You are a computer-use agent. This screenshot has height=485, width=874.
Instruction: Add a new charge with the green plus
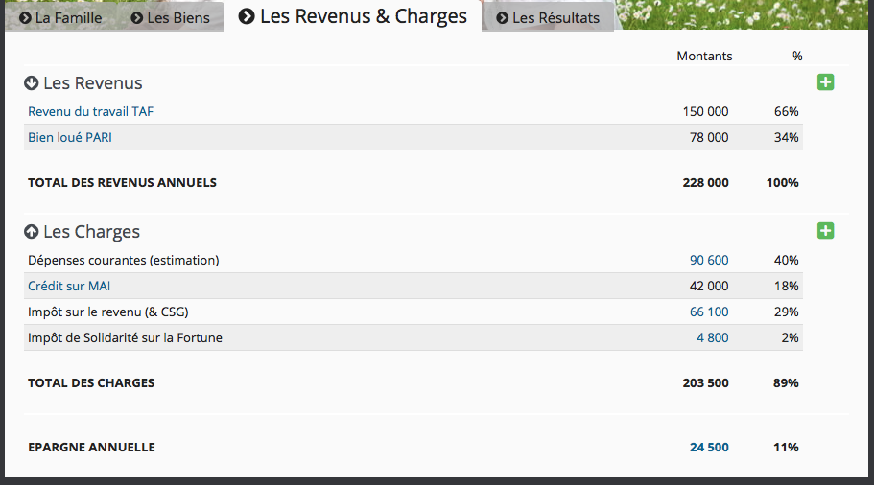(825, 231)
